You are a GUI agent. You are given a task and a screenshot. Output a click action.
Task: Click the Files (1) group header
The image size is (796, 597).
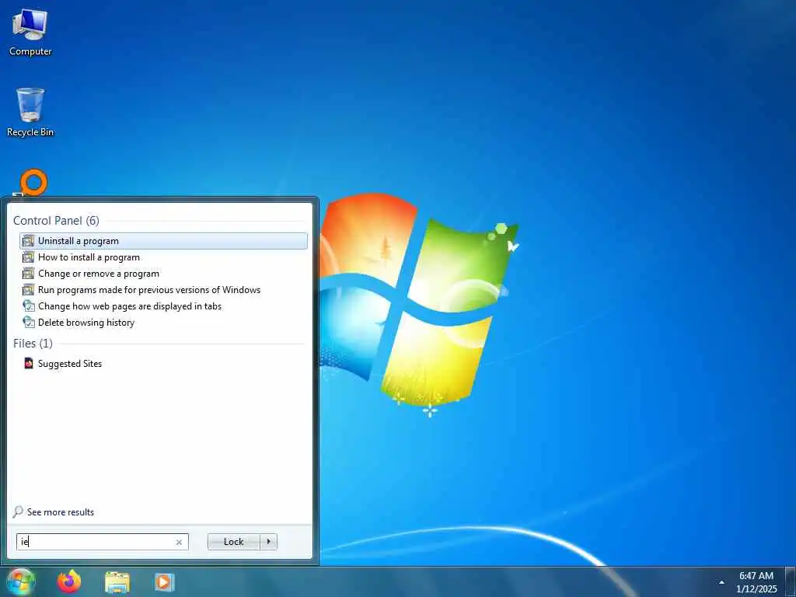33,343
